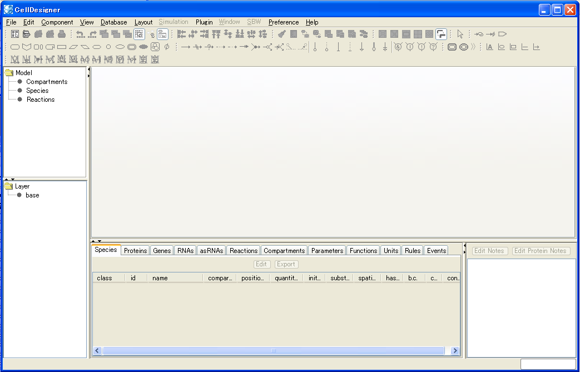Select the square compartment tool
The height and width of the screenshot is (372, 580).
(452, 47)
